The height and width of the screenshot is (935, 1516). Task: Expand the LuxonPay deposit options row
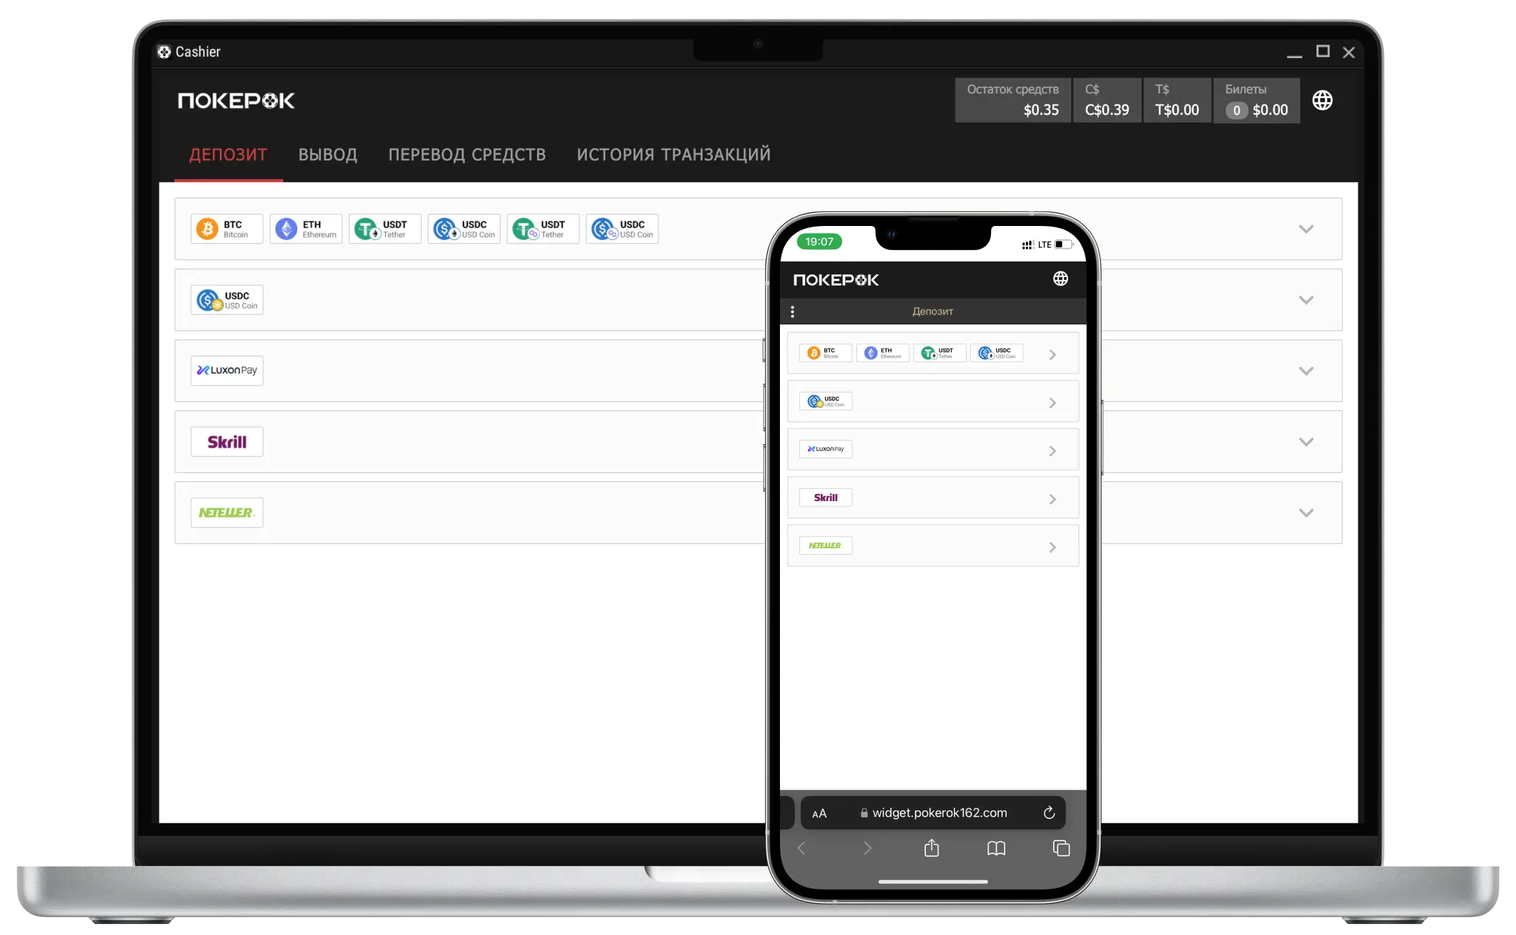click(x=1306, y=371)
